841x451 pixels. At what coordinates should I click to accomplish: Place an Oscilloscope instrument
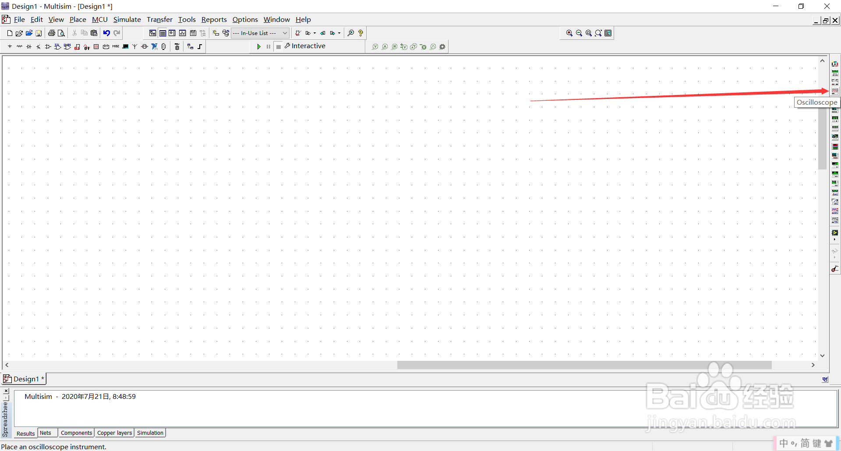835,91
